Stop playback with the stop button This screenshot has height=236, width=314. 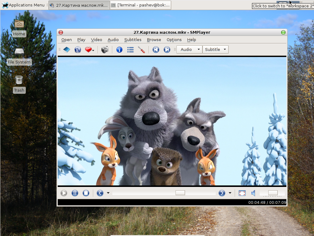(86, 193)
